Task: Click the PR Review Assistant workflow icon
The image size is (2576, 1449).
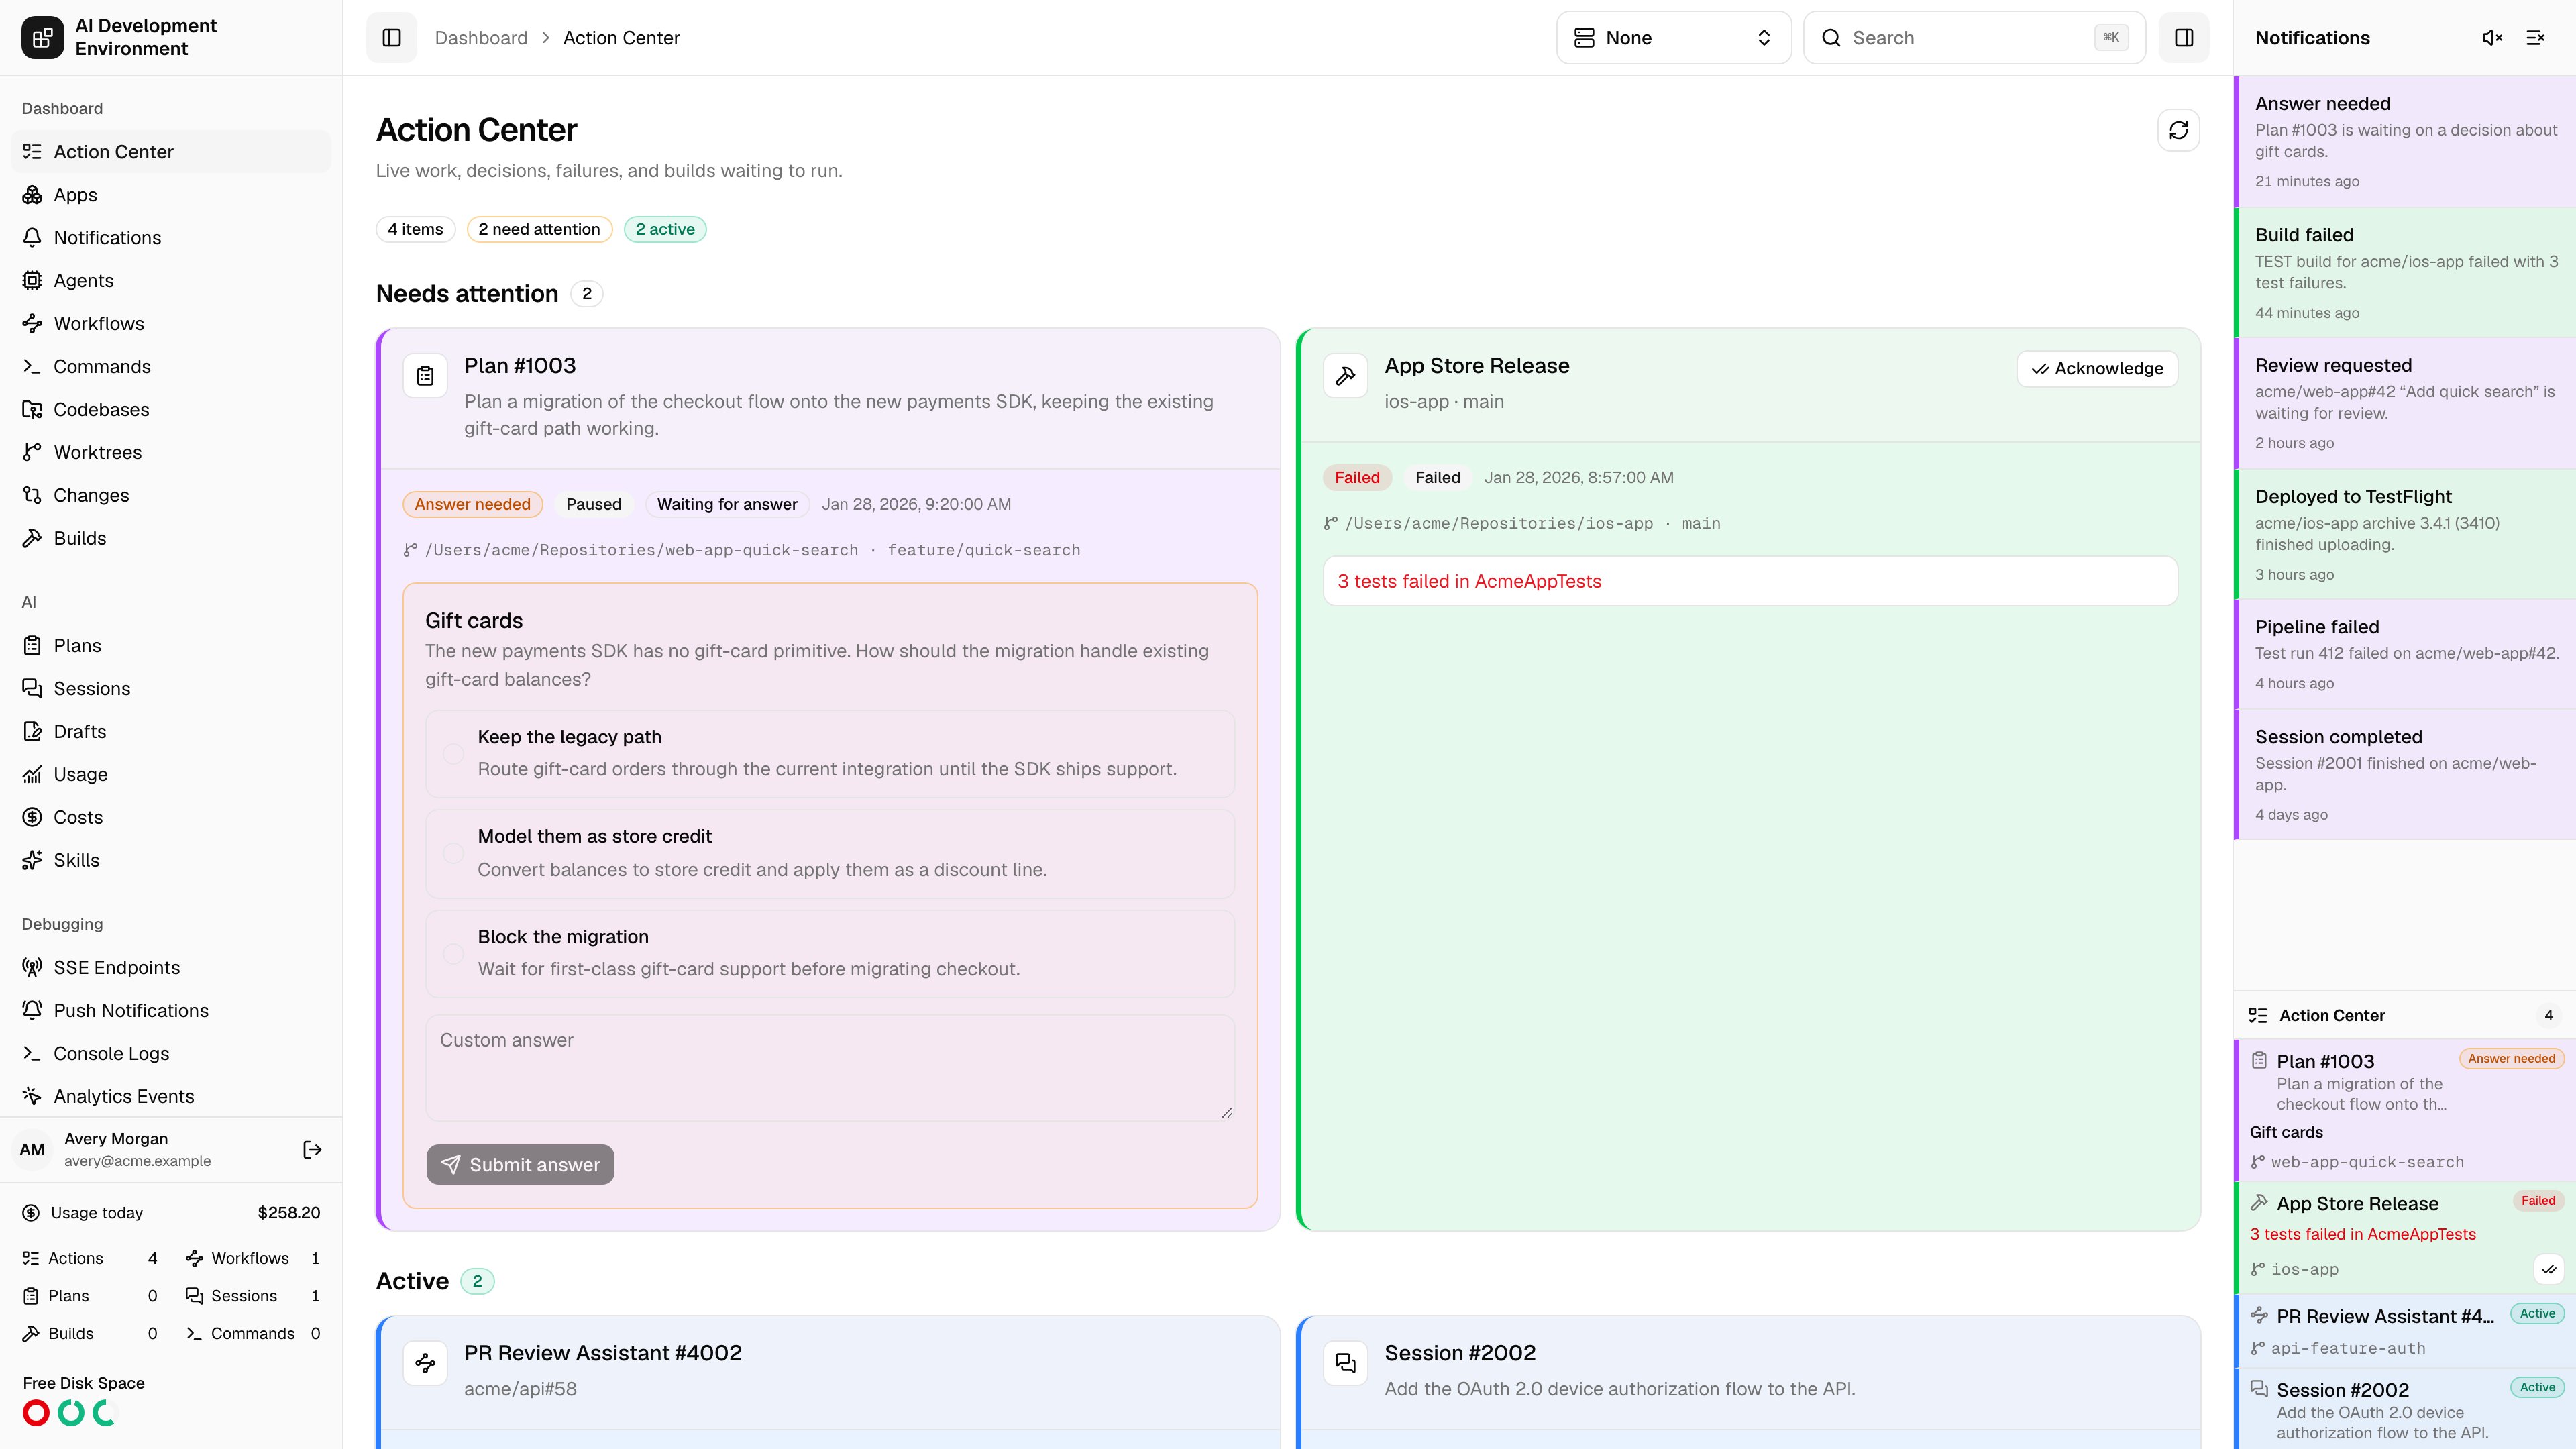Action: tap(425, 1363)
